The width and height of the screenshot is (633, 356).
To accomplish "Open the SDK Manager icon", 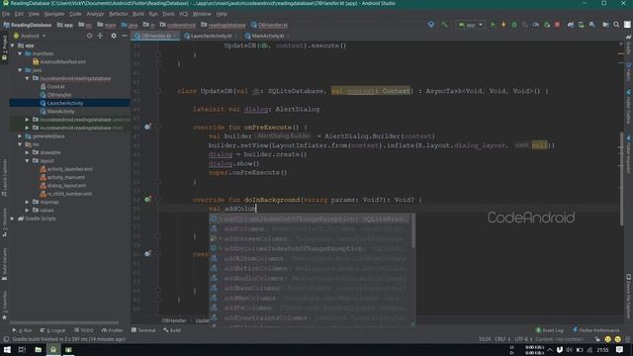I will pyautogui.click(x=592, y=25).
